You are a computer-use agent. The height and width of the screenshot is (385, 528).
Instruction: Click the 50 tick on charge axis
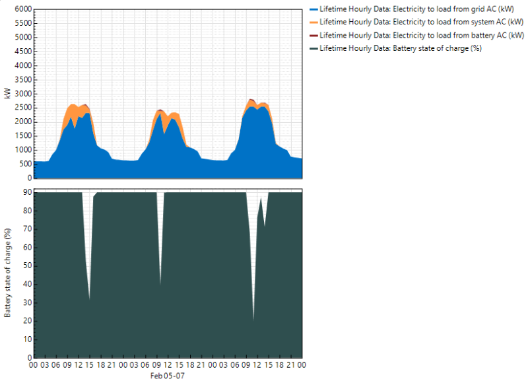tap(28, 265)
